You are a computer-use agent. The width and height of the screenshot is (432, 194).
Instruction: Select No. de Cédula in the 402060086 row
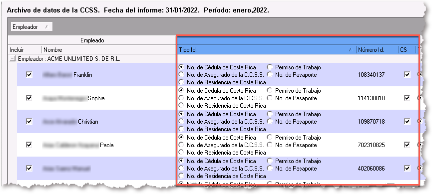181,161
